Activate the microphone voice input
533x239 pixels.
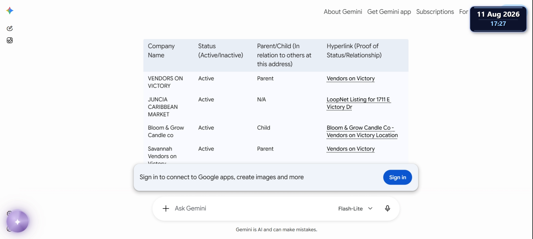pos(388,209)
